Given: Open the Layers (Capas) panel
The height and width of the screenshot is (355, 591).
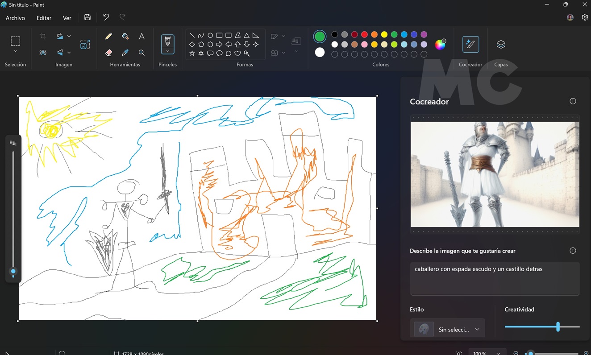Looking at the screenshot, I should [501, 45].
